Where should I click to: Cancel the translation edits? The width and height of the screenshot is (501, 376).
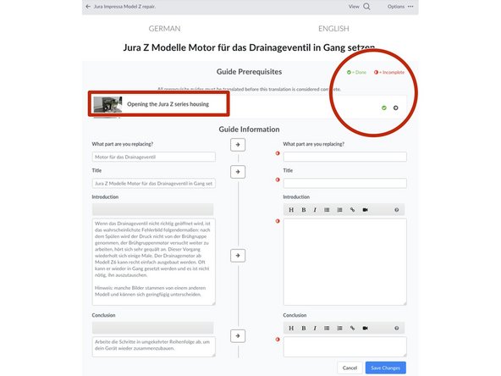[x=350, y=368]
